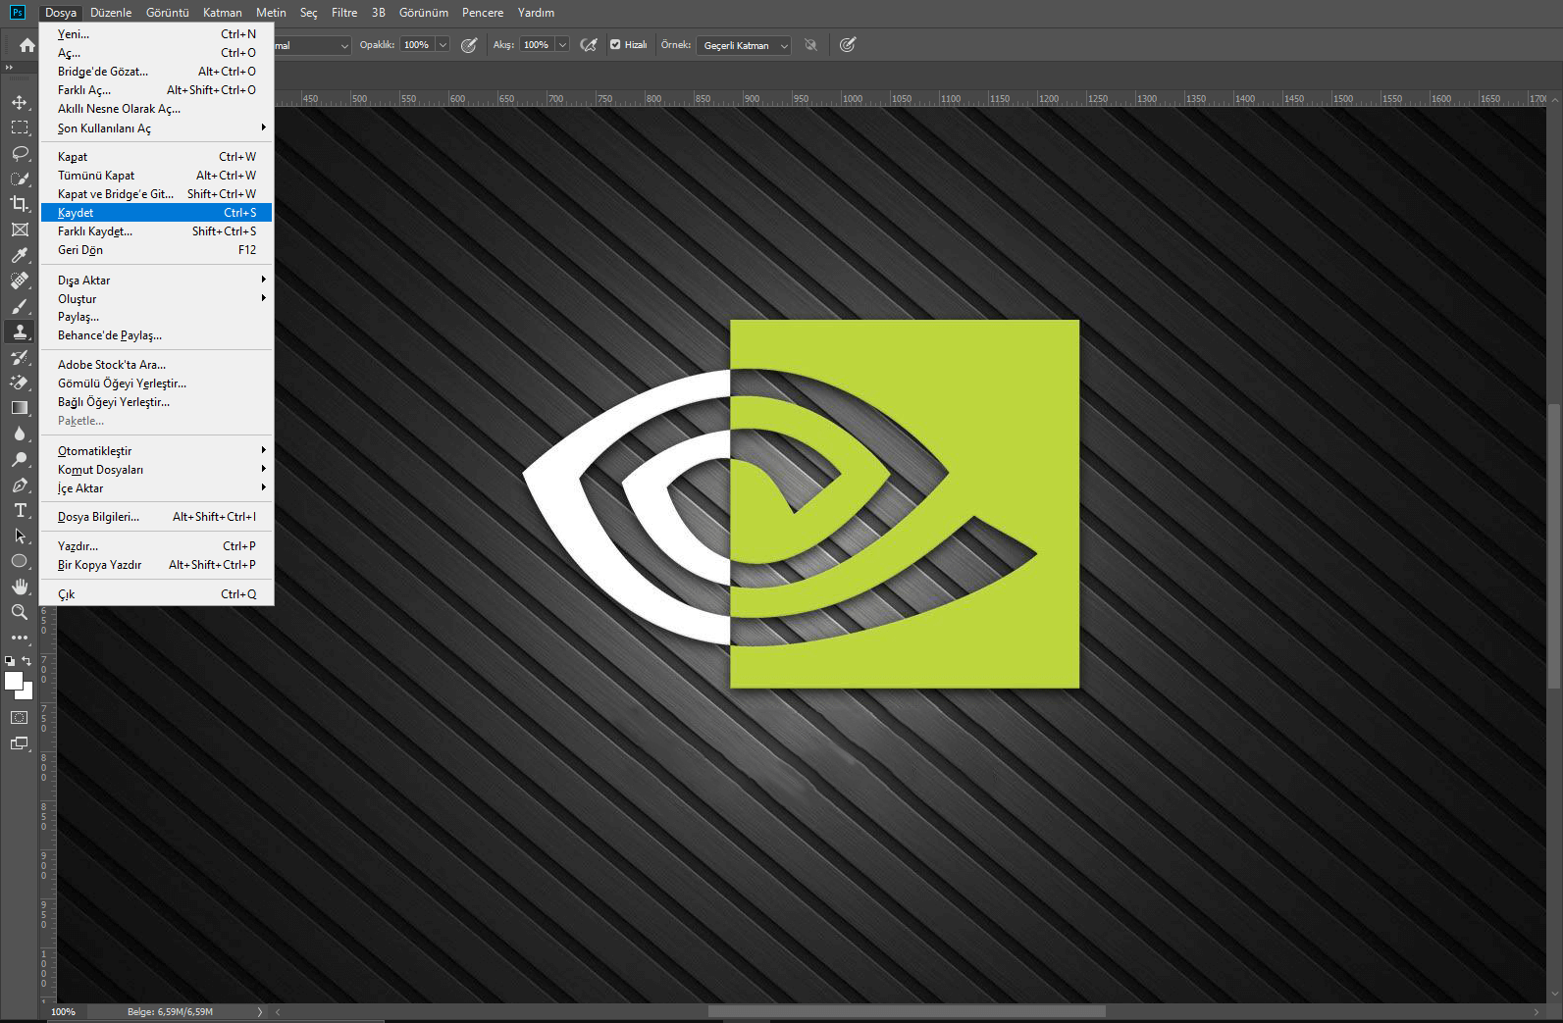Select the Dodge tool
This screenshot has height=1023, width=1563.
point(20,459)
